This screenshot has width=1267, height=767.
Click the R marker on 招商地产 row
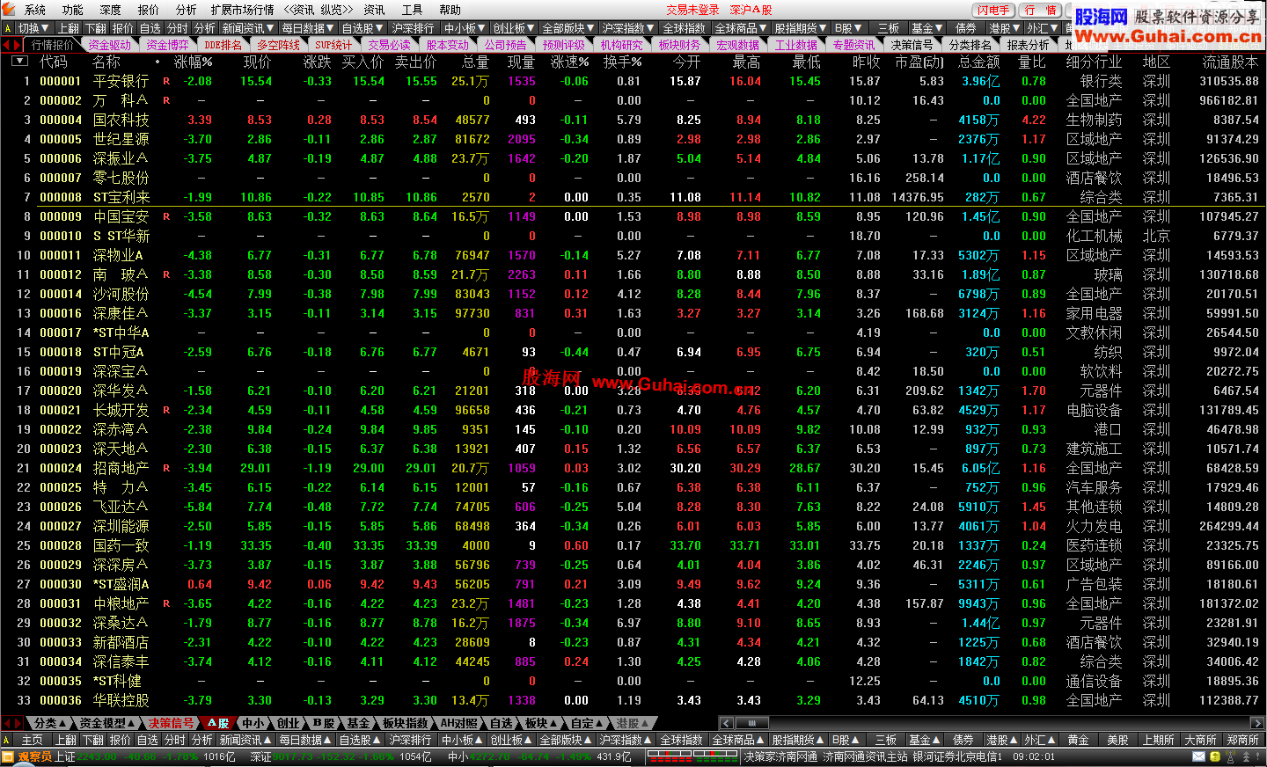(x=166, y=468)
